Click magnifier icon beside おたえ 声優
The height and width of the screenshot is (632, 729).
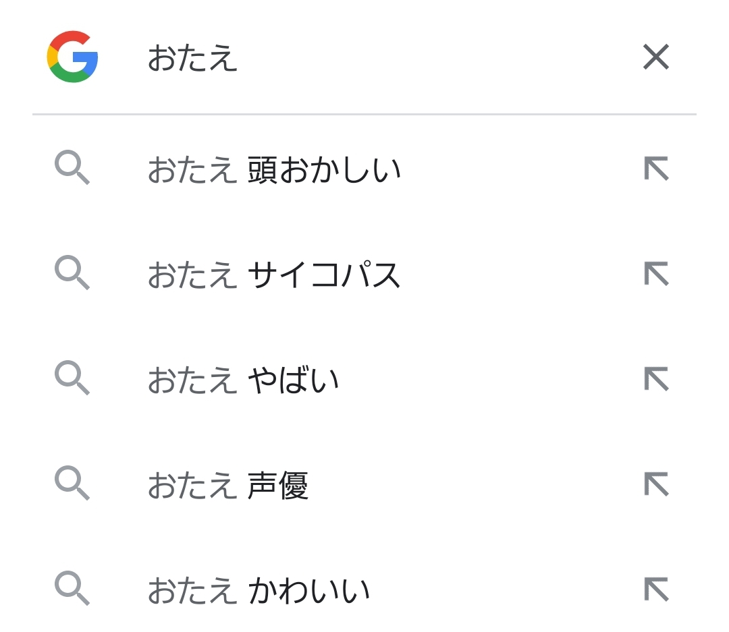tap(72, 484)
